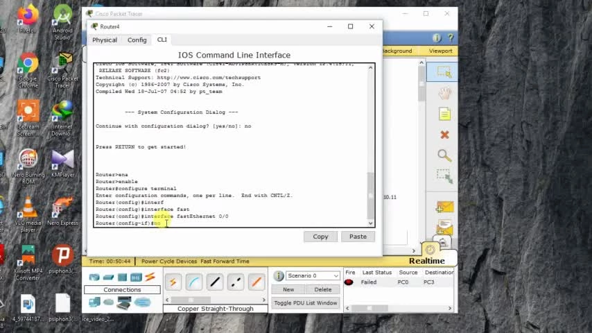Image resolution: width=592 pixels, height=333 pixels.
Task: Select the Custom Made Devices category
Action: (x=124, y=302)
